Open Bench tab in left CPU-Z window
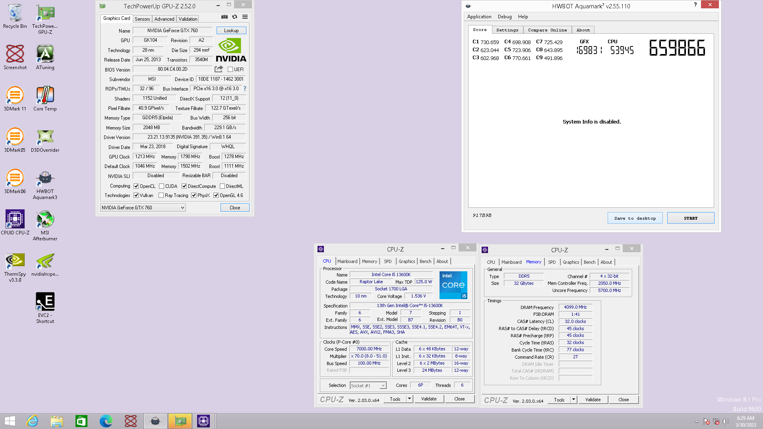Viewport: 763px width, 429px height. [x=425, y=261]
